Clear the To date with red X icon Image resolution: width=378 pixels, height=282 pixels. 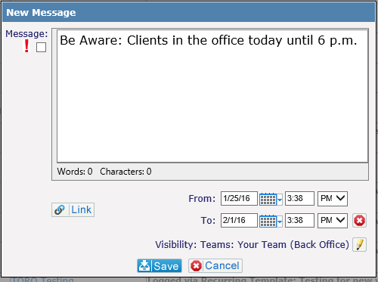(359, 221)
